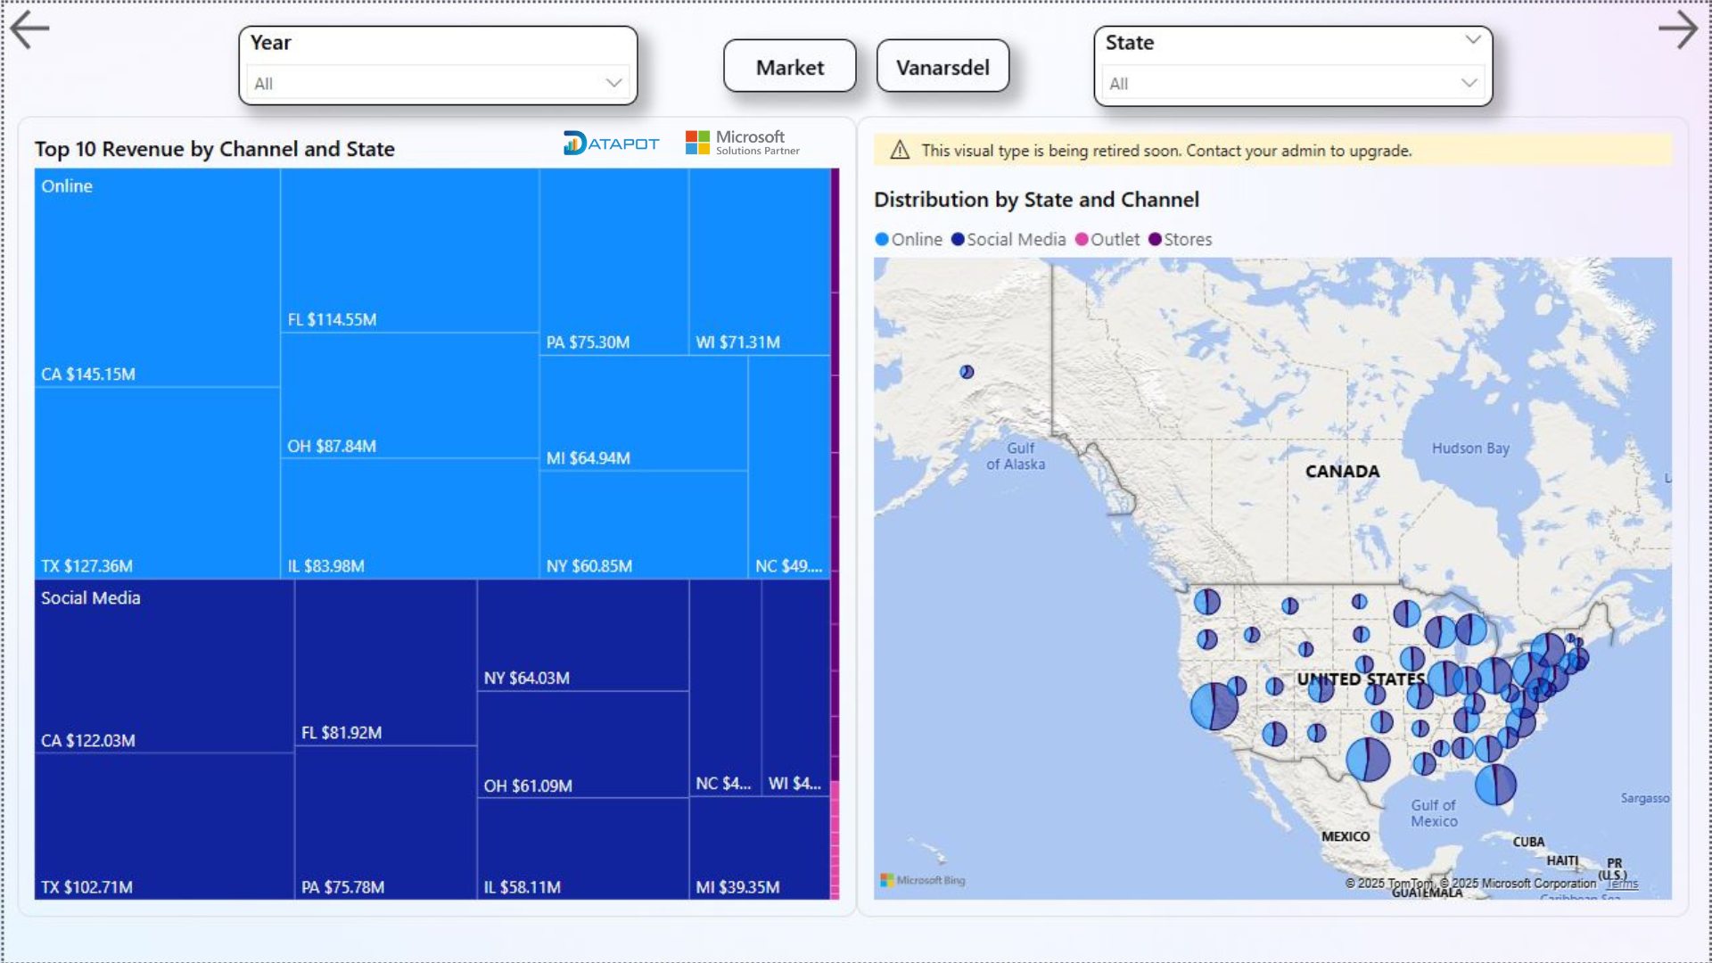The width and height of the screenshot is (1712, 963).
Task: Select the CA $145.15M Online tile
Action: (157, 277)
